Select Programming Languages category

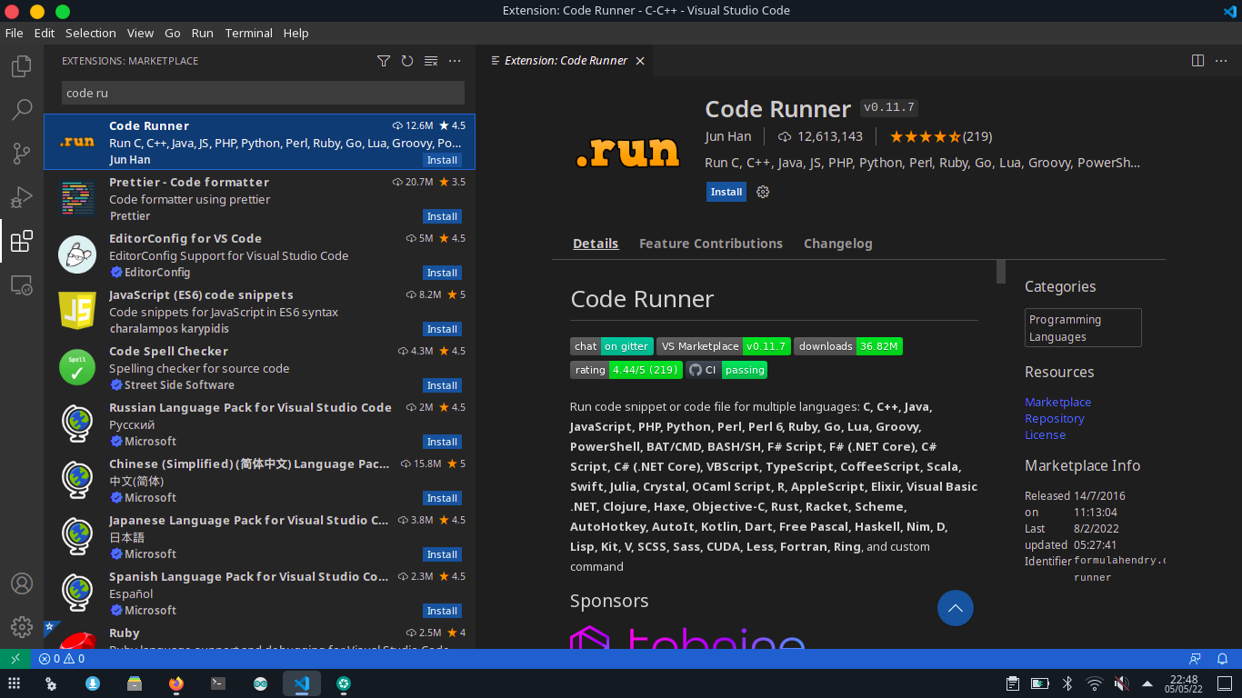1083,328
